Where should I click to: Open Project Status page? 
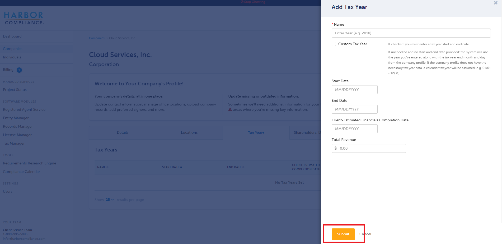coord(15,90)
